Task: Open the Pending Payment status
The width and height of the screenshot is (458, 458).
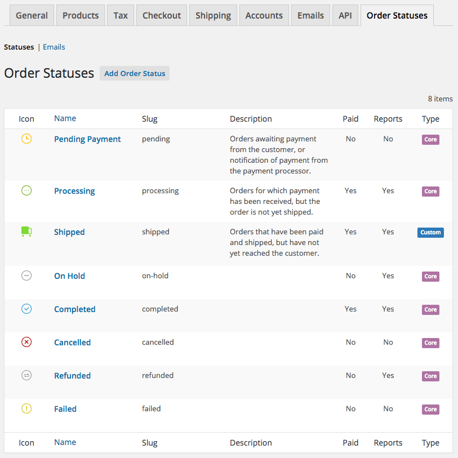Action: (87, 139)
